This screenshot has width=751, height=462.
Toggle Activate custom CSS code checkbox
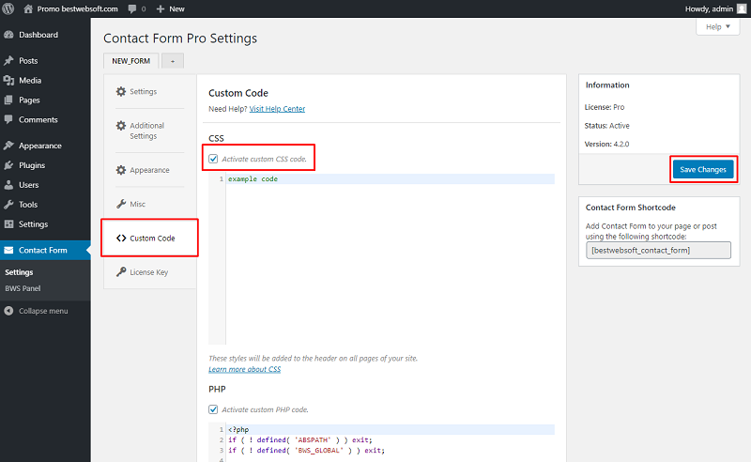(213, 159)
